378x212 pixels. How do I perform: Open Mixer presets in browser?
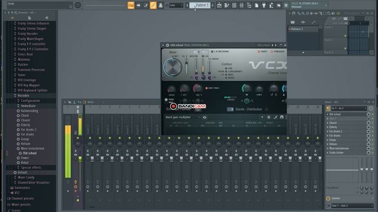21,204
